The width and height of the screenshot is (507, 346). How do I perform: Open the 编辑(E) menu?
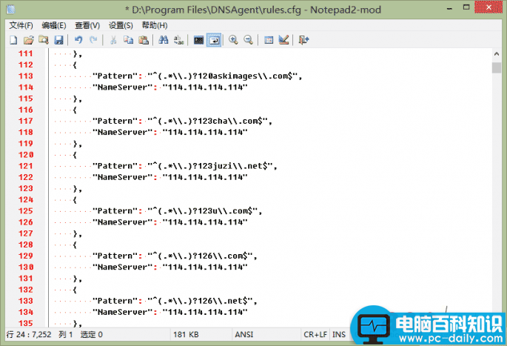[53, 25]
